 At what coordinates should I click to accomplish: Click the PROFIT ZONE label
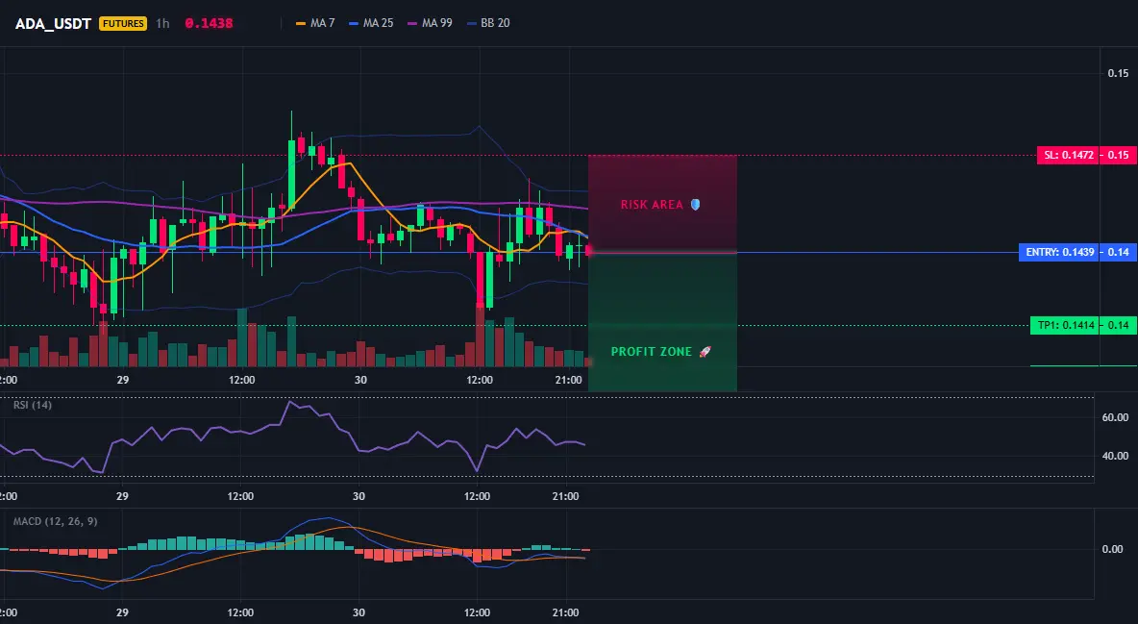coord(651,352)
